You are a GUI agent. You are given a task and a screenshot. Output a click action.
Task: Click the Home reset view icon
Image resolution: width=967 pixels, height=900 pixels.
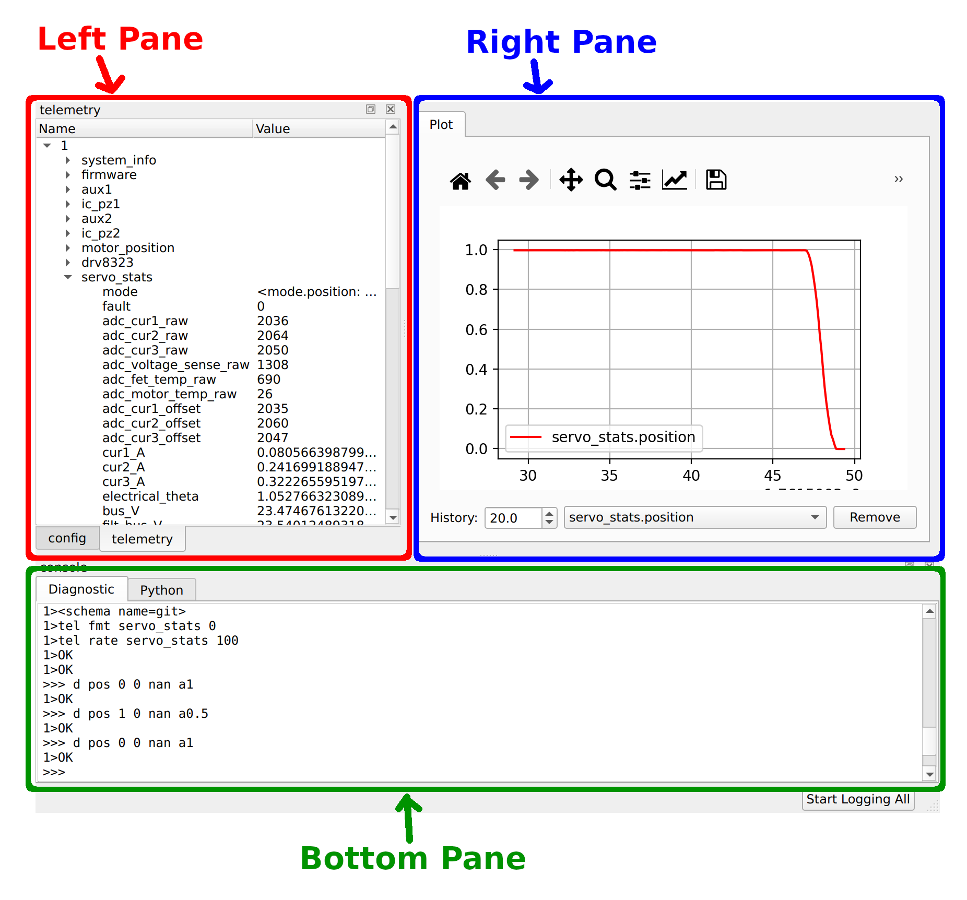click(x=460, y=181)
